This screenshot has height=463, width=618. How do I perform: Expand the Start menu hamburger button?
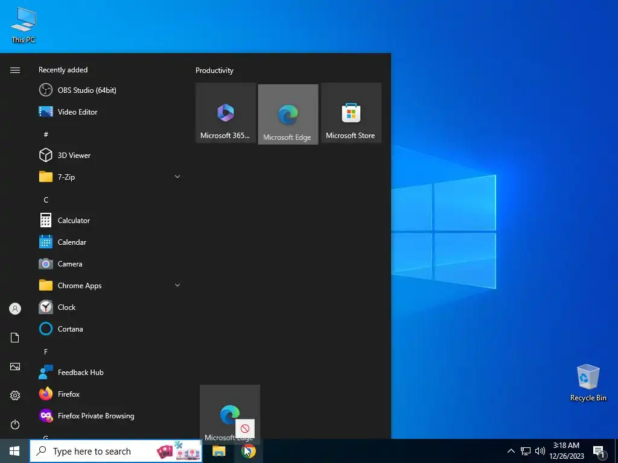pyautogui.click(x=15, y=70)
